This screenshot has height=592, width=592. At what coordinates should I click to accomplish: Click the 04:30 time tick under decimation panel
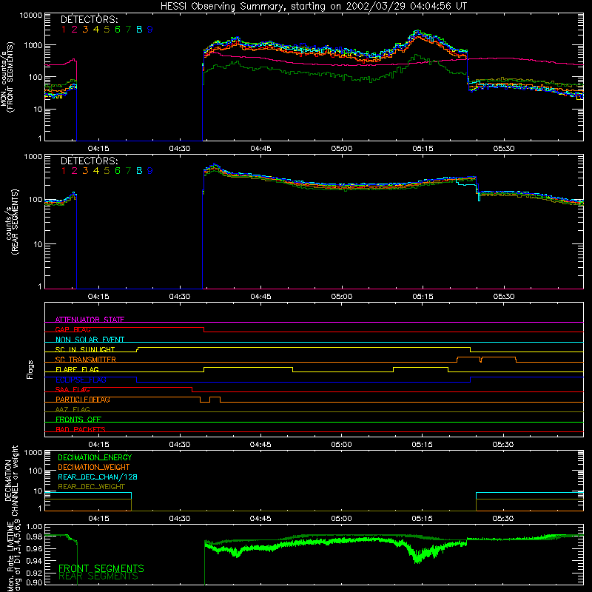pos(180,519)
